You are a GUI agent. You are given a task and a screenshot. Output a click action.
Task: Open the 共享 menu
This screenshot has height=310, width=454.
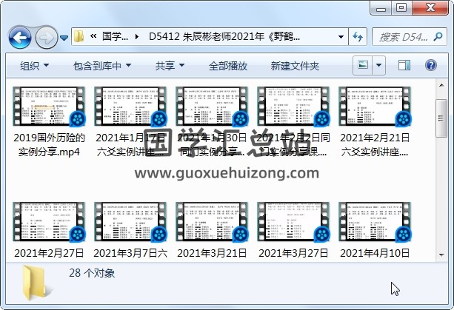coord(170,66)
